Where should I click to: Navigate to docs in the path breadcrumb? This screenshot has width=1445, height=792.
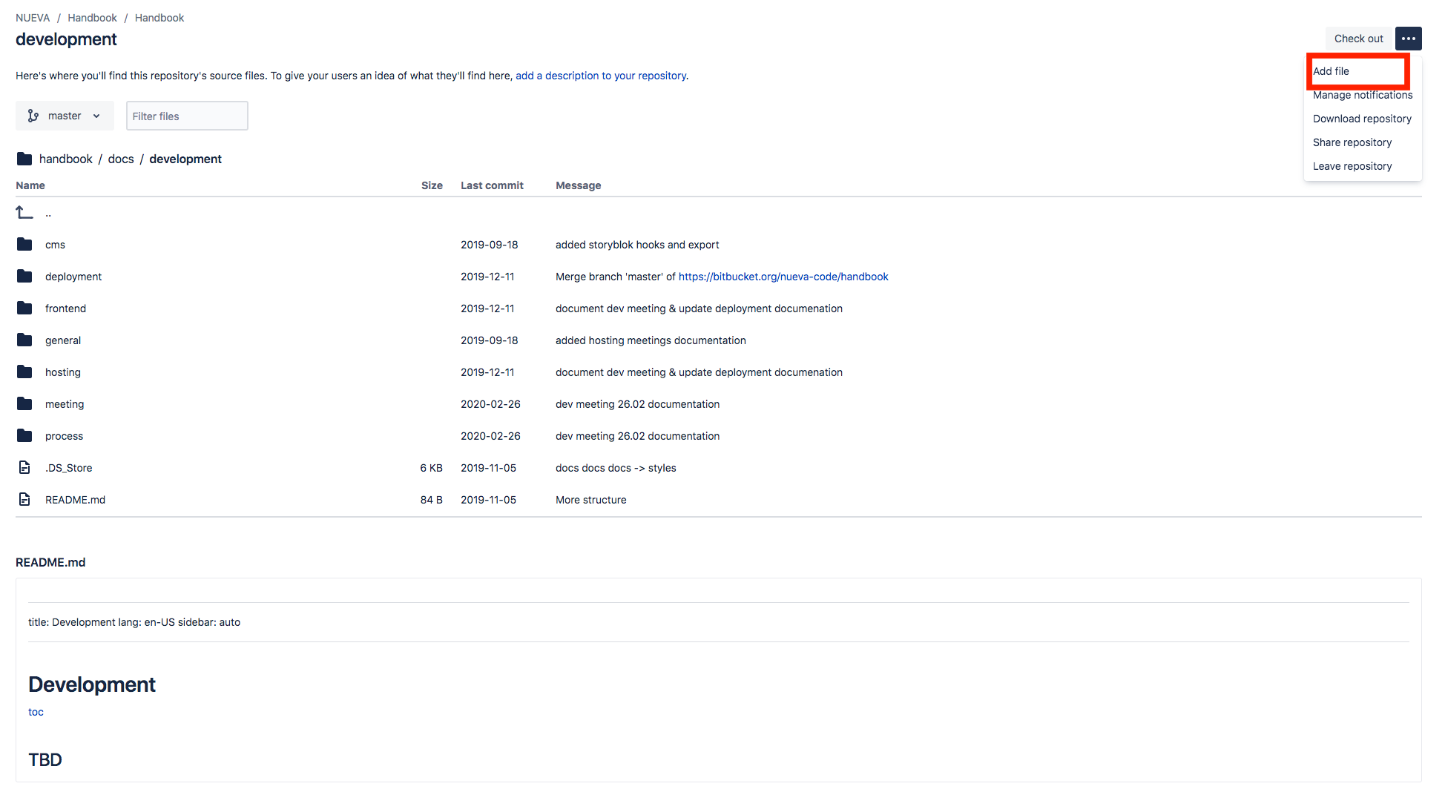pyautogui.click(x=121, y=159)
